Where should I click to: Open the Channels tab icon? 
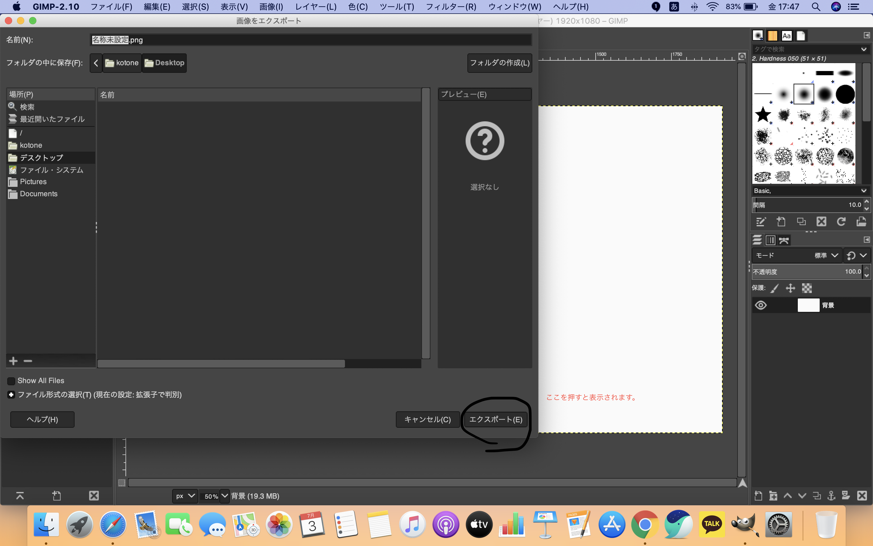[770, 240]
